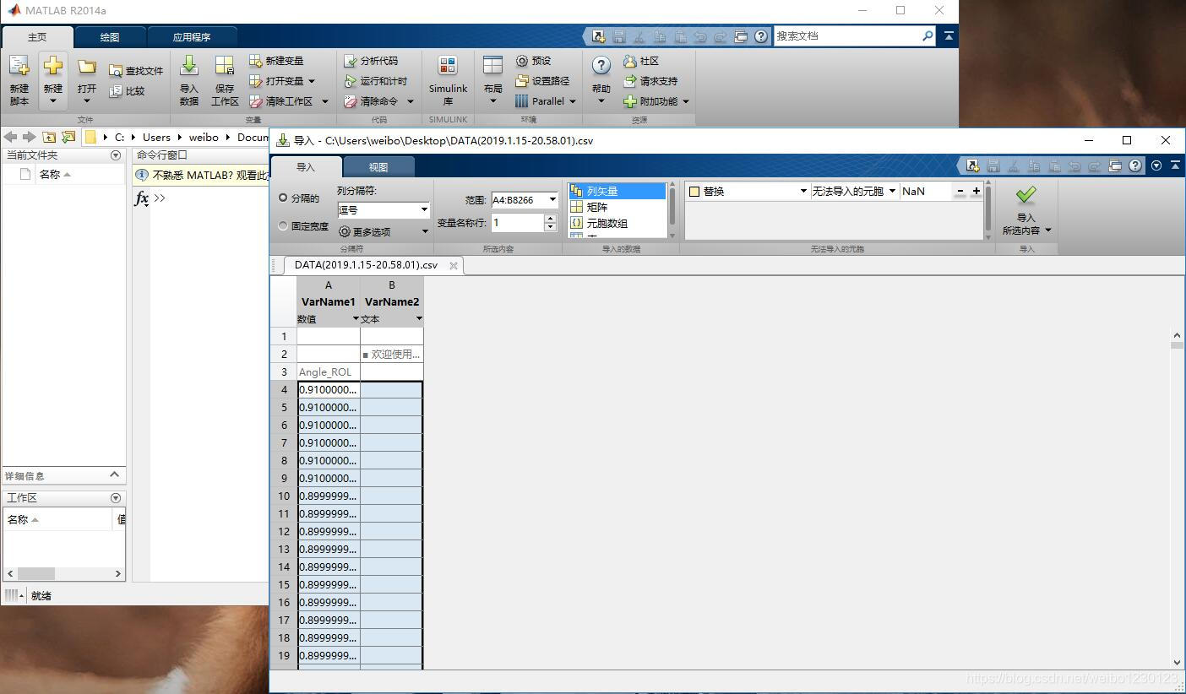Click the yellow plus 新建 (New) icon
This screenshot has width=1186, height=694.
pos(52,66)
